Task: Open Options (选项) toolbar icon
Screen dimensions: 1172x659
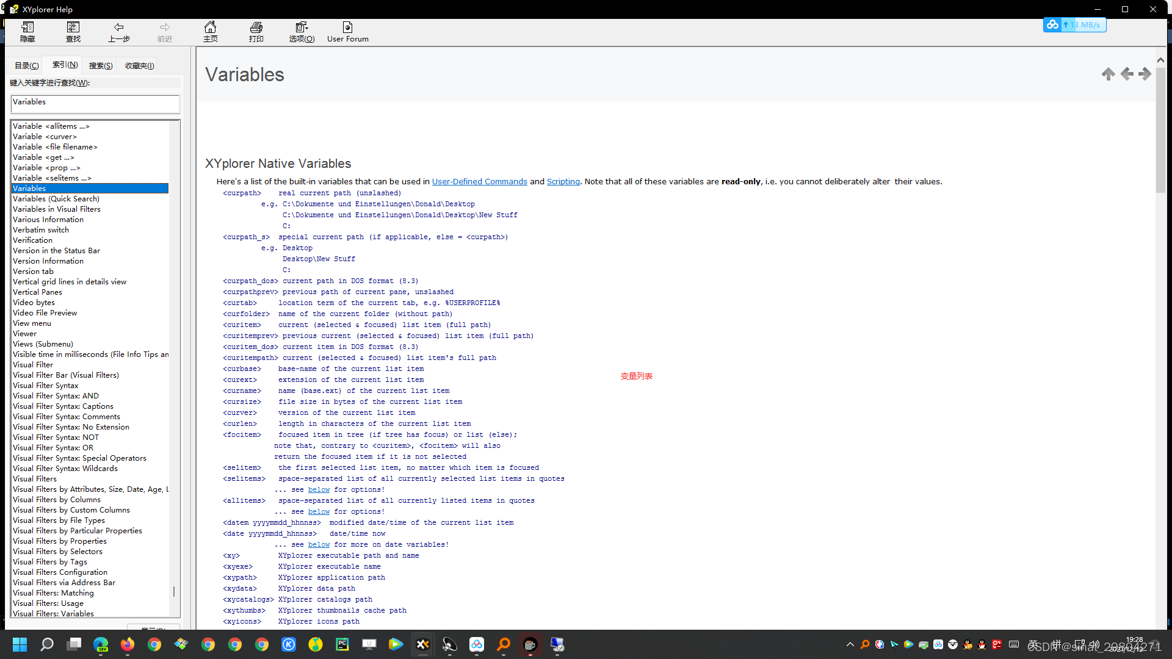Action: point(302,32)
